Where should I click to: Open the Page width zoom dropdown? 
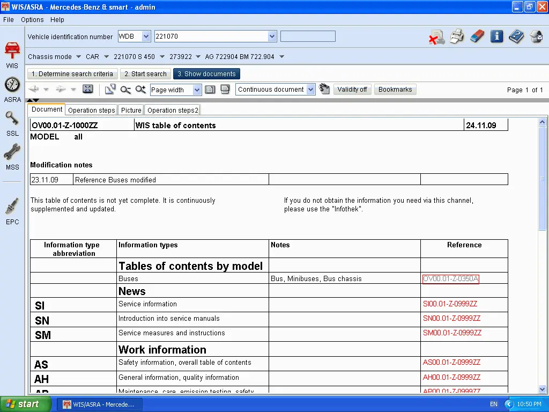(197, 90)
